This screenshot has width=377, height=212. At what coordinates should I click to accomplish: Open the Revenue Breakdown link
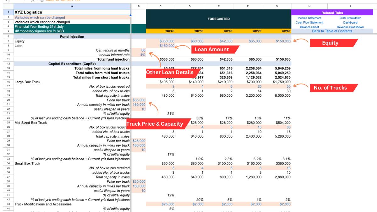(350, 27)
